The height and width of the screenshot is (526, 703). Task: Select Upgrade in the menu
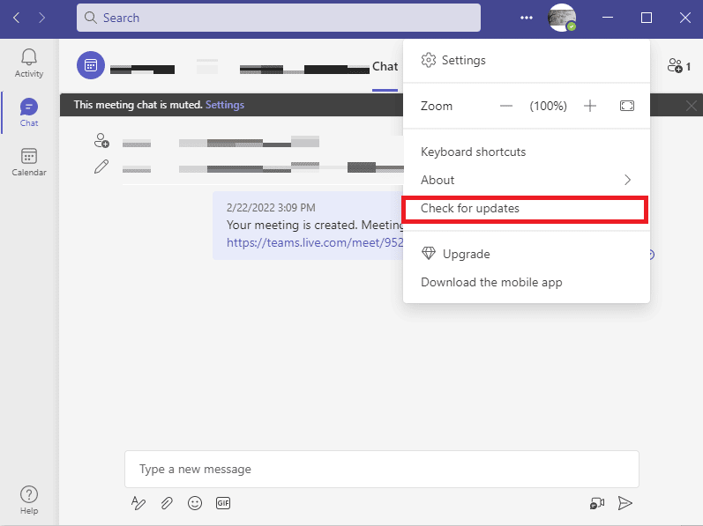(x=527, y=255)
